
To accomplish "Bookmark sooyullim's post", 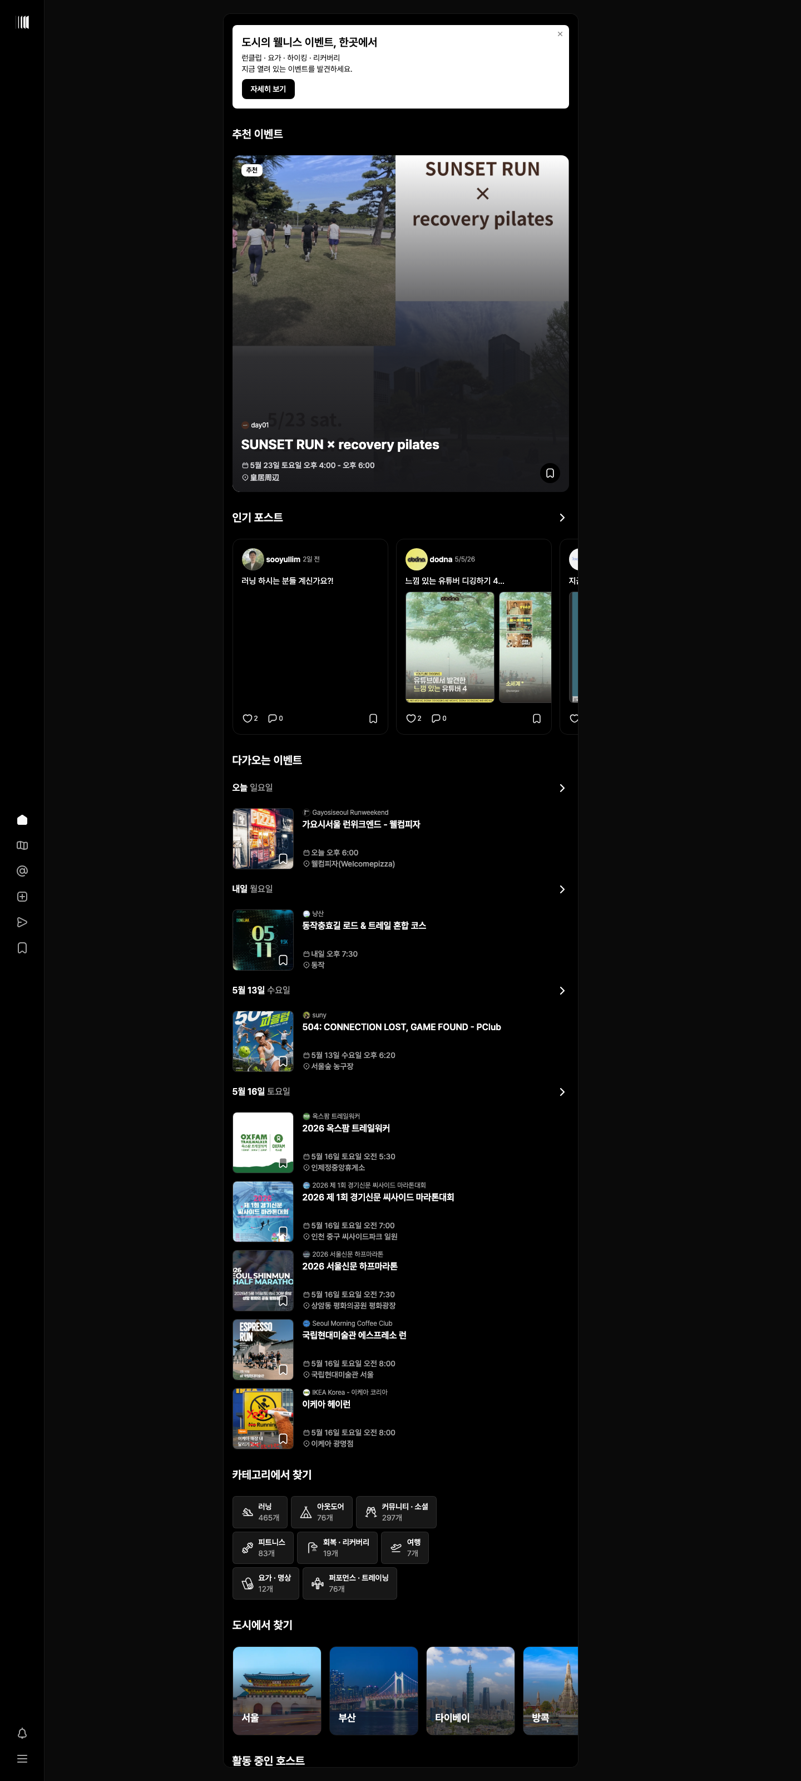I will coord(373,719).
